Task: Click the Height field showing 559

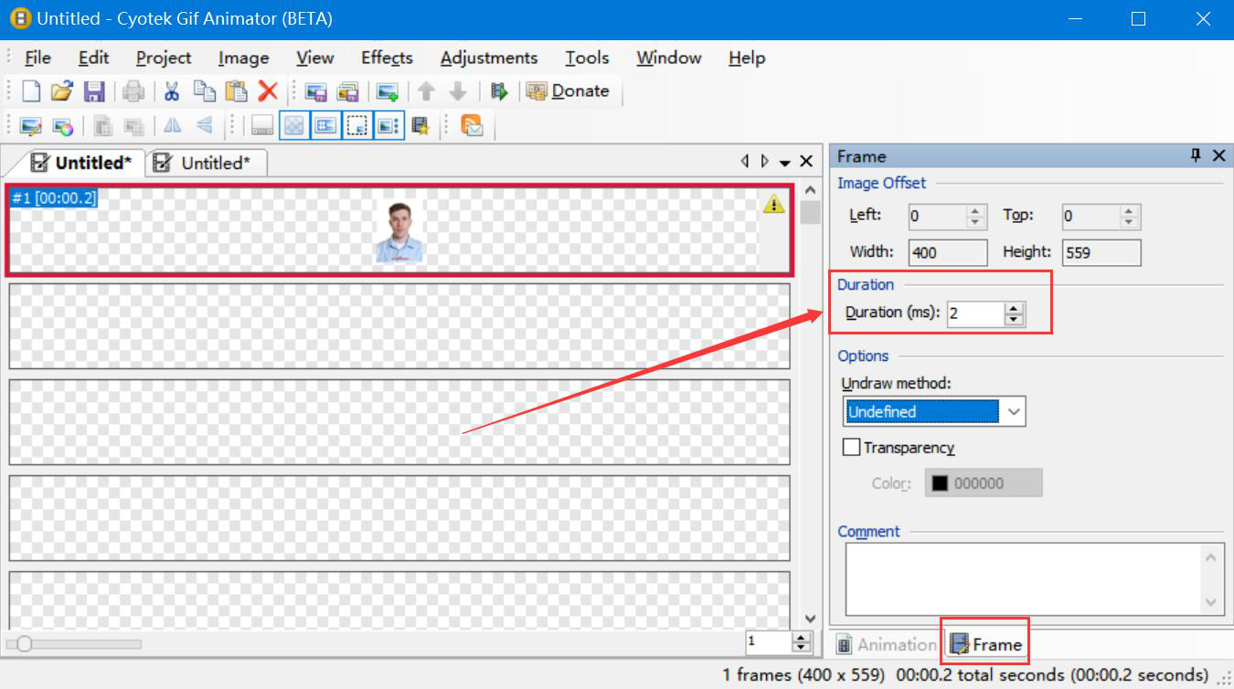Action: click(1101, 252)
